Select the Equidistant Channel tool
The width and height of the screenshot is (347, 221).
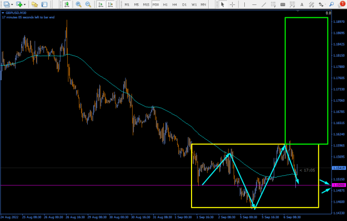pos(311,4)
